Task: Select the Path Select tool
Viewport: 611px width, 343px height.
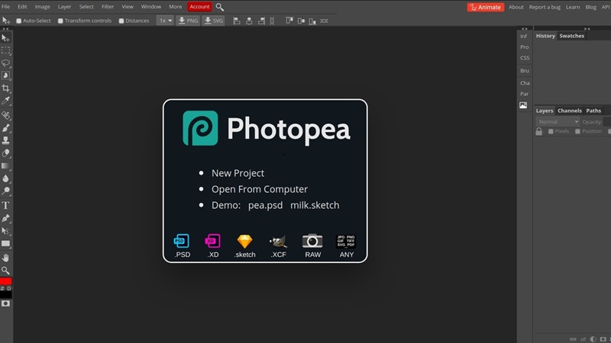Action: click(x=5, y=231)
